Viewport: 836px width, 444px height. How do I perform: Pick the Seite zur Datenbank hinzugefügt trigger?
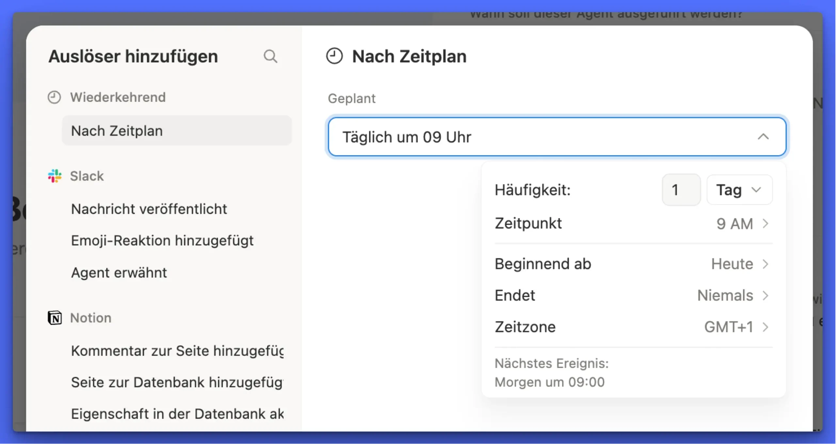point(177,382)
